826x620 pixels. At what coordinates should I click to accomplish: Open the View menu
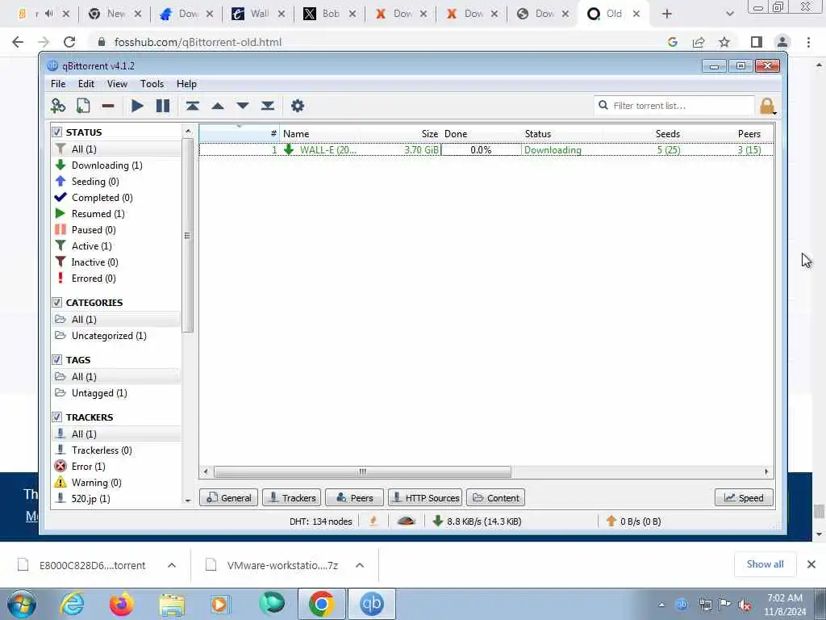point(117,84)
